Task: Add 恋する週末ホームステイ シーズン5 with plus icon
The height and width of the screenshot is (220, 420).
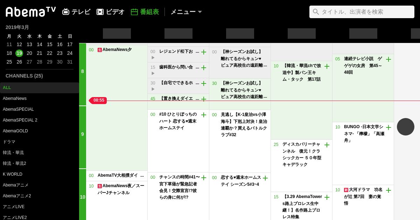Action: coord(265,178)
